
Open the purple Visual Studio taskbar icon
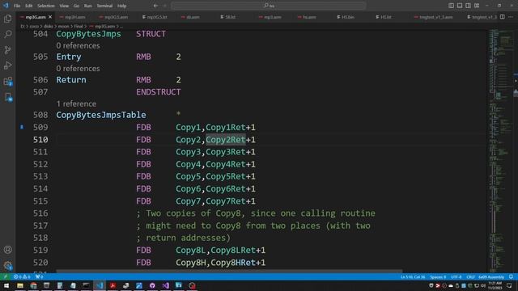[165, 285]
